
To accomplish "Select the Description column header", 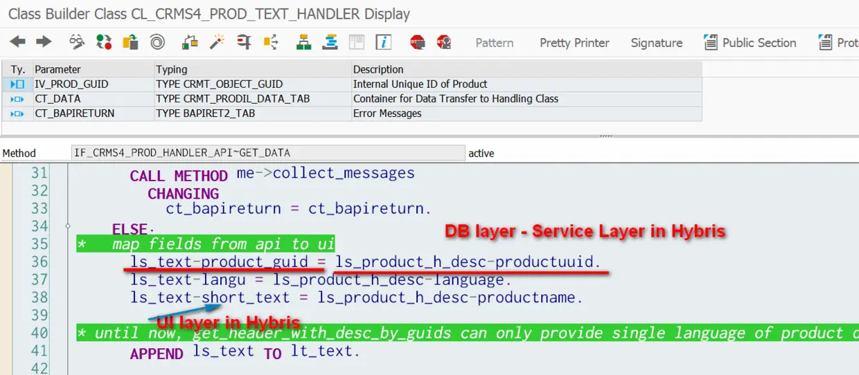I will pyautogui.click(x=526, y=69).
